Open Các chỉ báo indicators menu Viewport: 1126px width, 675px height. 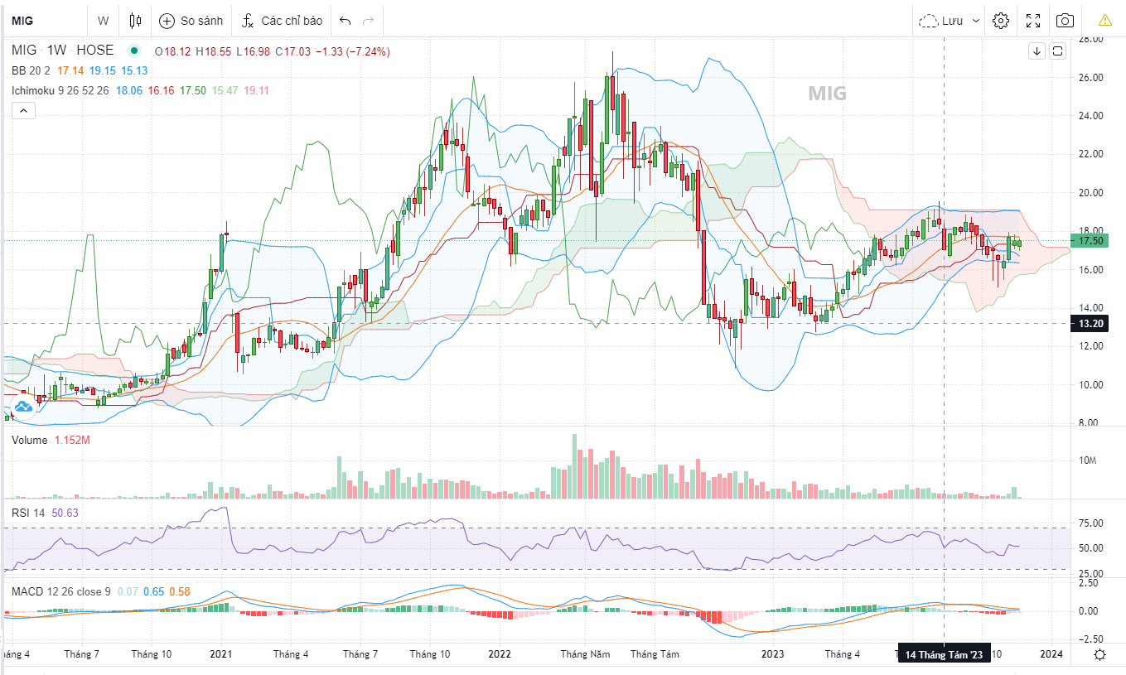(x=282, y=21)
